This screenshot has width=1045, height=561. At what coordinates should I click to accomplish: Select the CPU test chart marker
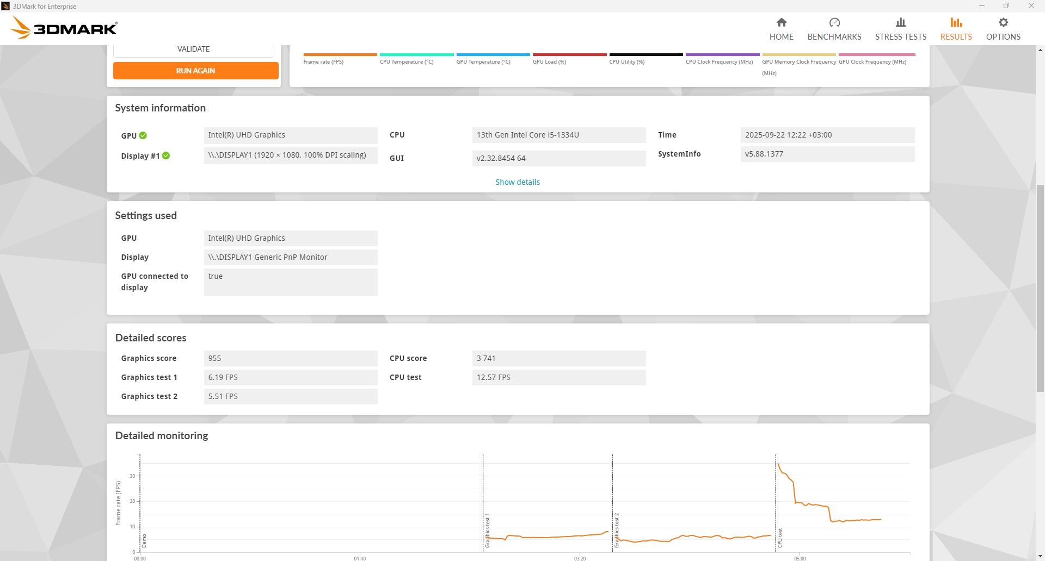[780, 537]
